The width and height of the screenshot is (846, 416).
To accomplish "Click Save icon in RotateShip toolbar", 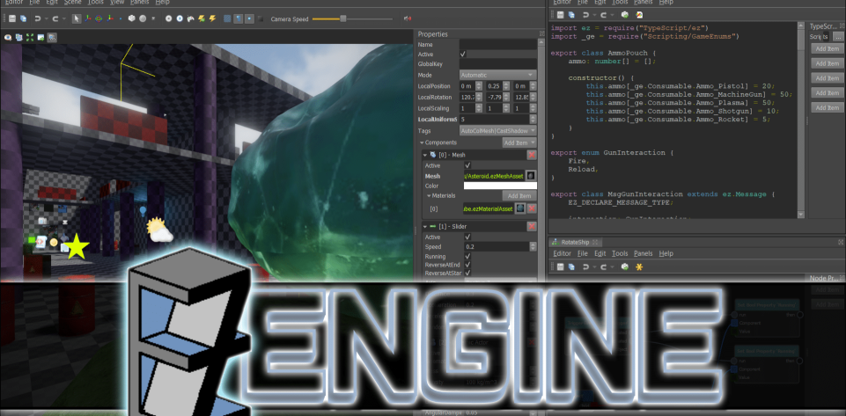I will pos(561,266).
